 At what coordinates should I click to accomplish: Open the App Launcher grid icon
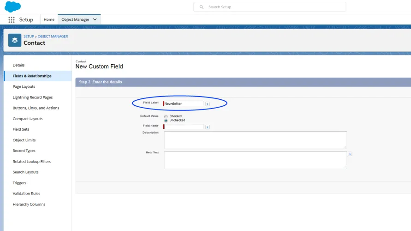click(x=11, y=20)
